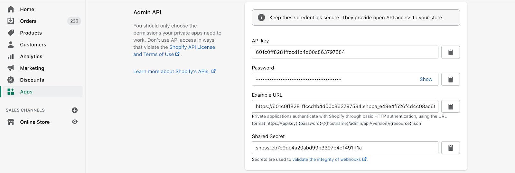Viewport: 515px width, 173px height.
Task: Open Marketing from the sidebar
Action: coord(32,68)
